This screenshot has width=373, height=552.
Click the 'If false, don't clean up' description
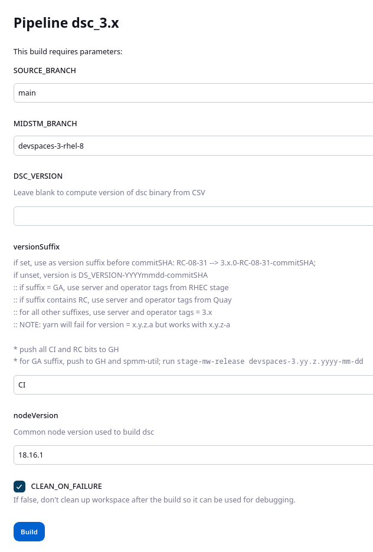154,500
